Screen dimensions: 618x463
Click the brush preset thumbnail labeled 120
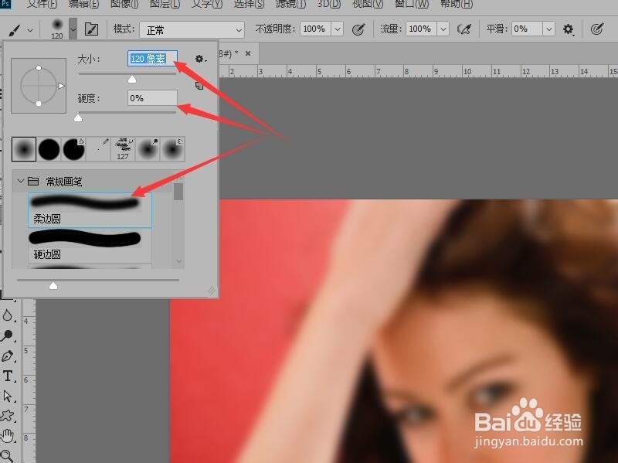(x=57, y=29)
